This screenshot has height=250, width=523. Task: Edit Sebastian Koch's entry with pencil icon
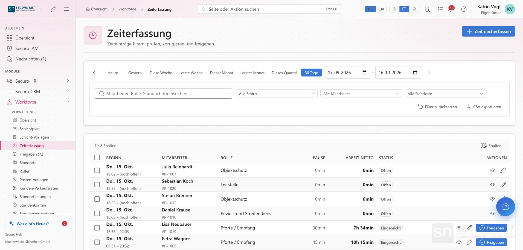(503, 185)
